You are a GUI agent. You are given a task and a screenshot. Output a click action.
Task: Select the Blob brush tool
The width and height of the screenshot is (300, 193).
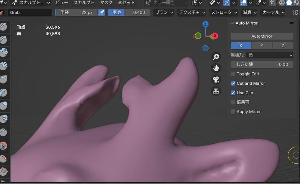(3, 119)
